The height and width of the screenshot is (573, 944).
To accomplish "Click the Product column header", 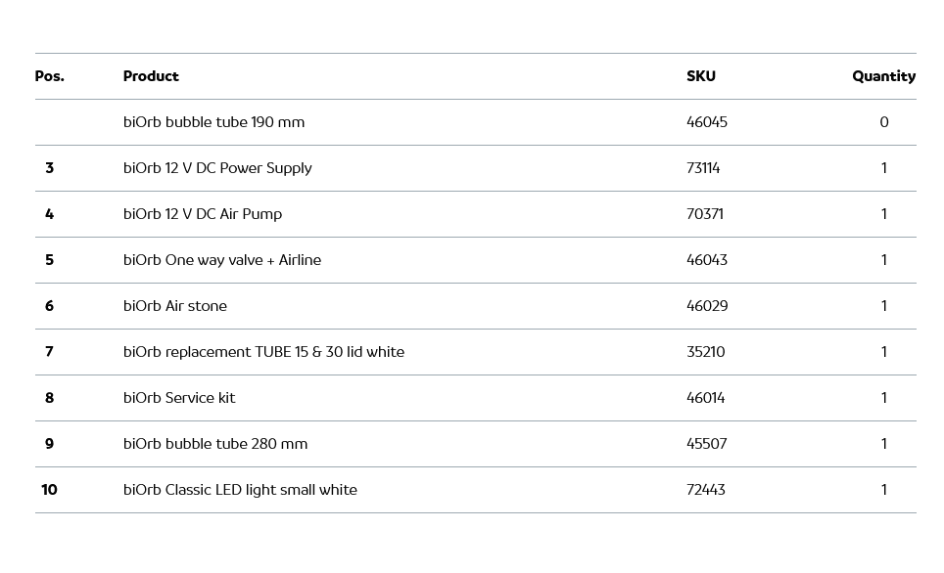I will point(151,76).
